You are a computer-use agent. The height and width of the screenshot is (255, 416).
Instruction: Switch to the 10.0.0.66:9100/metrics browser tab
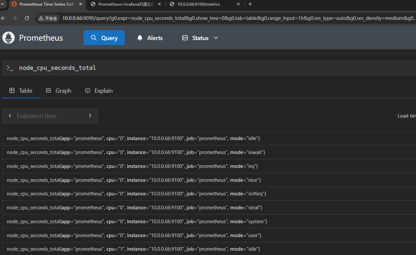pos(205,4)
